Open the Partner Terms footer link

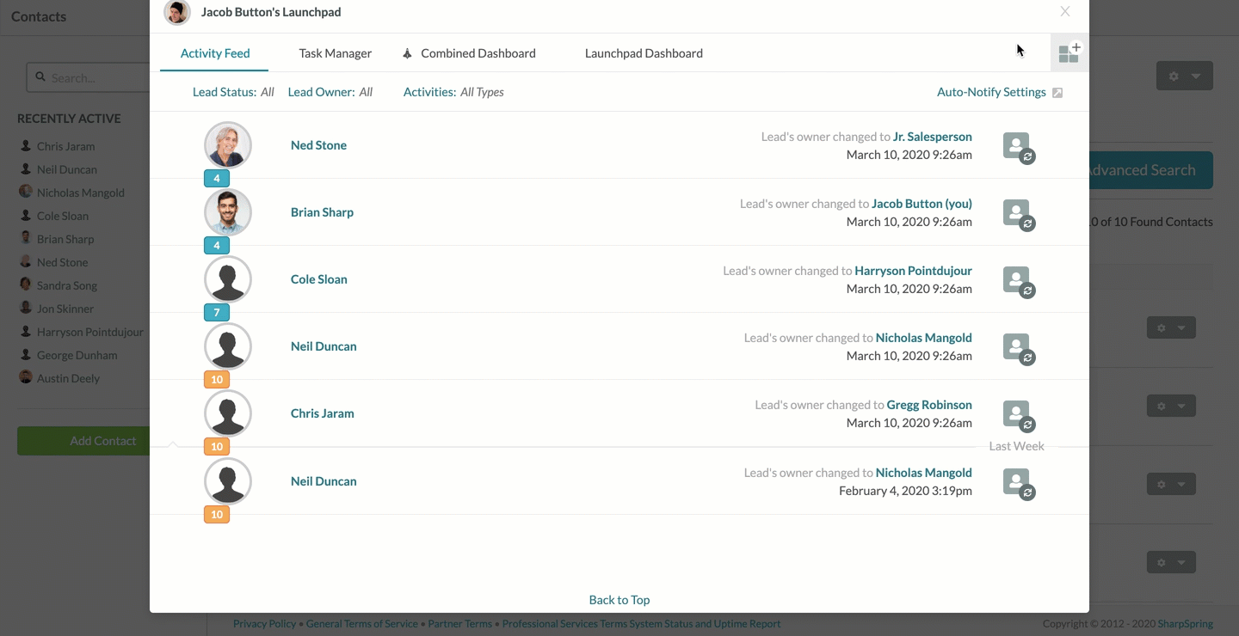pyautogui.click(x=460, y=624)
